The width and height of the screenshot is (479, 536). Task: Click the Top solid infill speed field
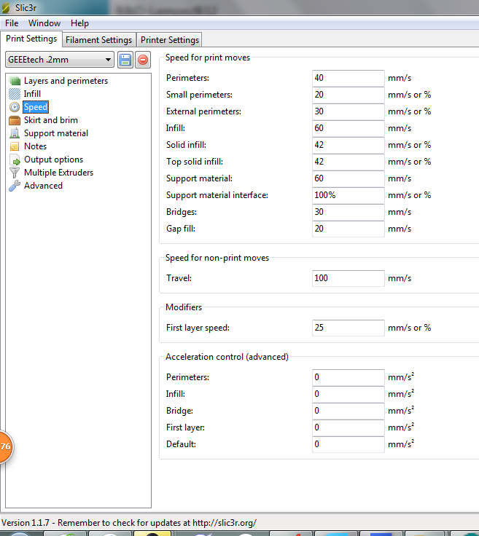(348, 162)
